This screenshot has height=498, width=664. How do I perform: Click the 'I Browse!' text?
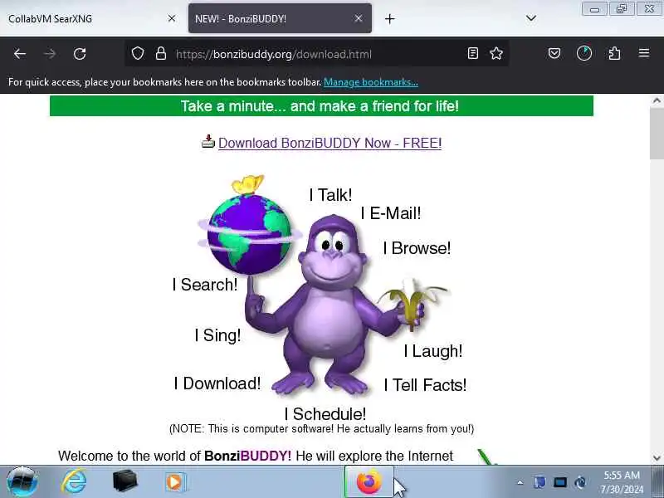click(417, 248)
